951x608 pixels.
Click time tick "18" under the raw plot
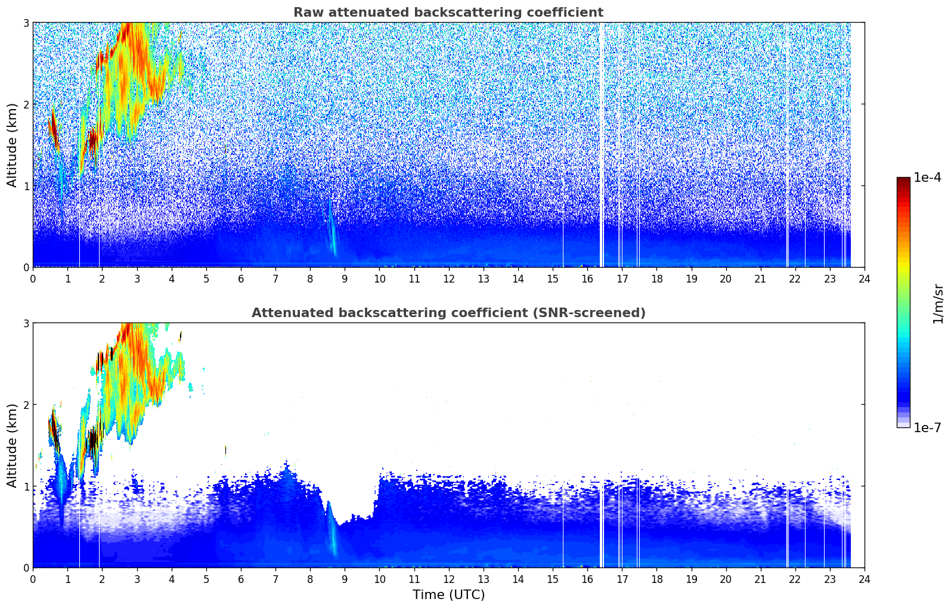pos(656,278)
